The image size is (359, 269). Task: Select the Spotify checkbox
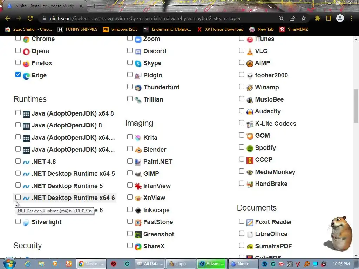(242, 147)
